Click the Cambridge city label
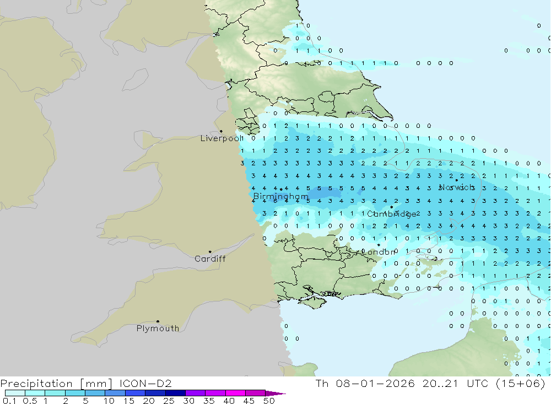Screen dimensions: 551x404 [392, 214]
